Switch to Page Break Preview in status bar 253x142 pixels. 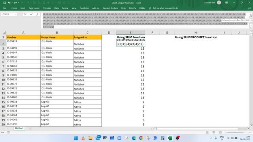[220, 133]
